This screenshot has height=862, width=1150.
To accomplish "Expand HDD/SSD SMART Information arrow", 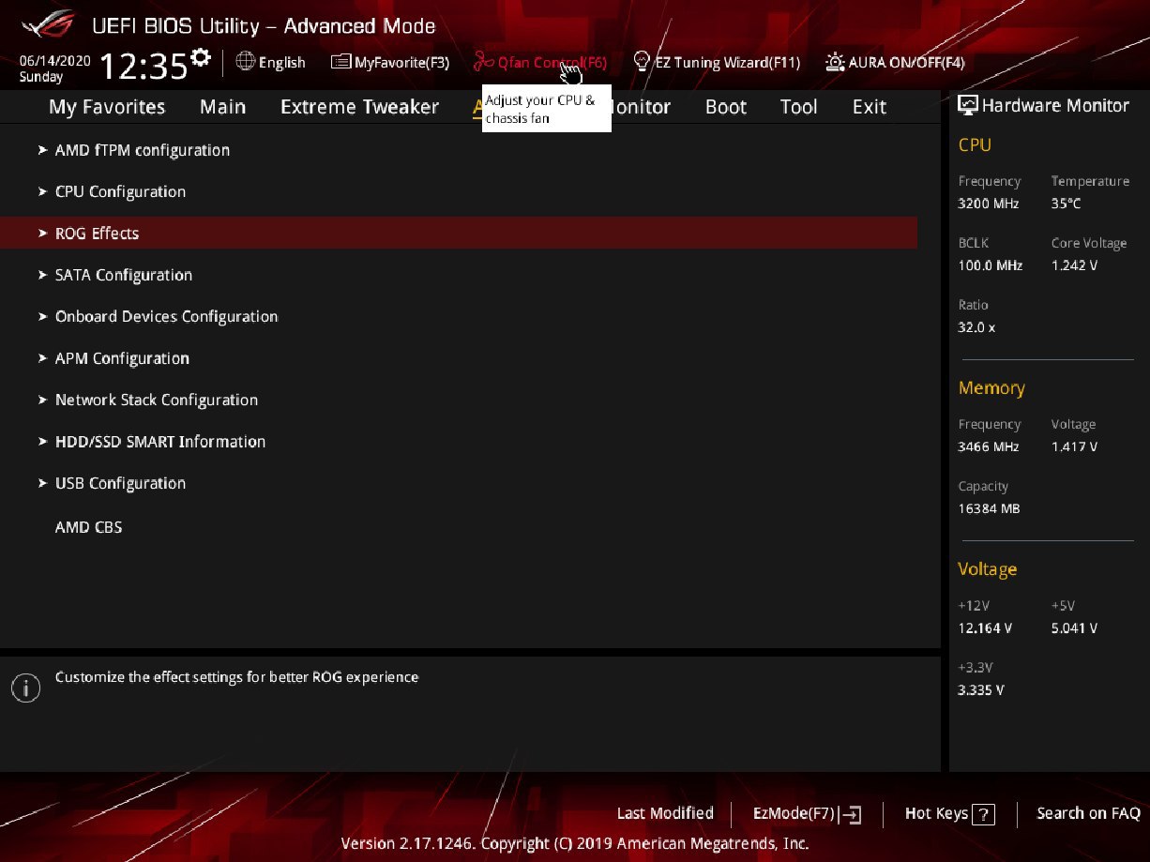I will tap(42, 441).
